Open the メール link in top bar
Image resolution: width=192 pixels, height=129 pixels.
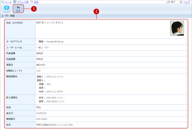(8, 2)
